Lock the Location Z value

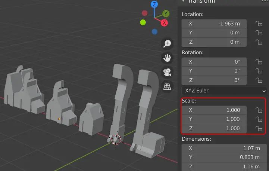click(259, 42)
